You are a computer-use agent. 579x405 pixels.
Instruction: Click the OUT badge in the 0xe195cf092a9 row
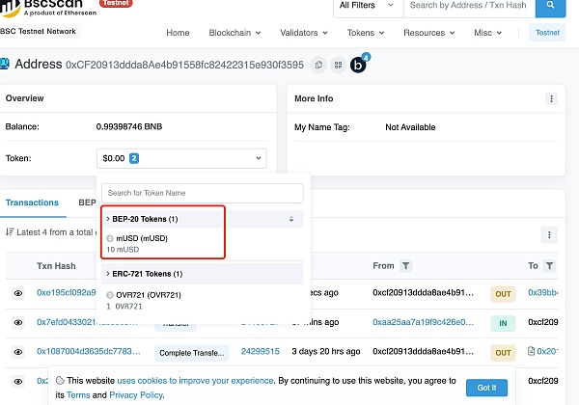click(x=503, y=294)
